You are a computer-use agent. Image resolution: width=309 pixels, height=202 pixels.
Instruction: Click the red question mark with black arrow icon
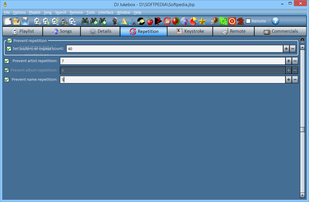158,21
